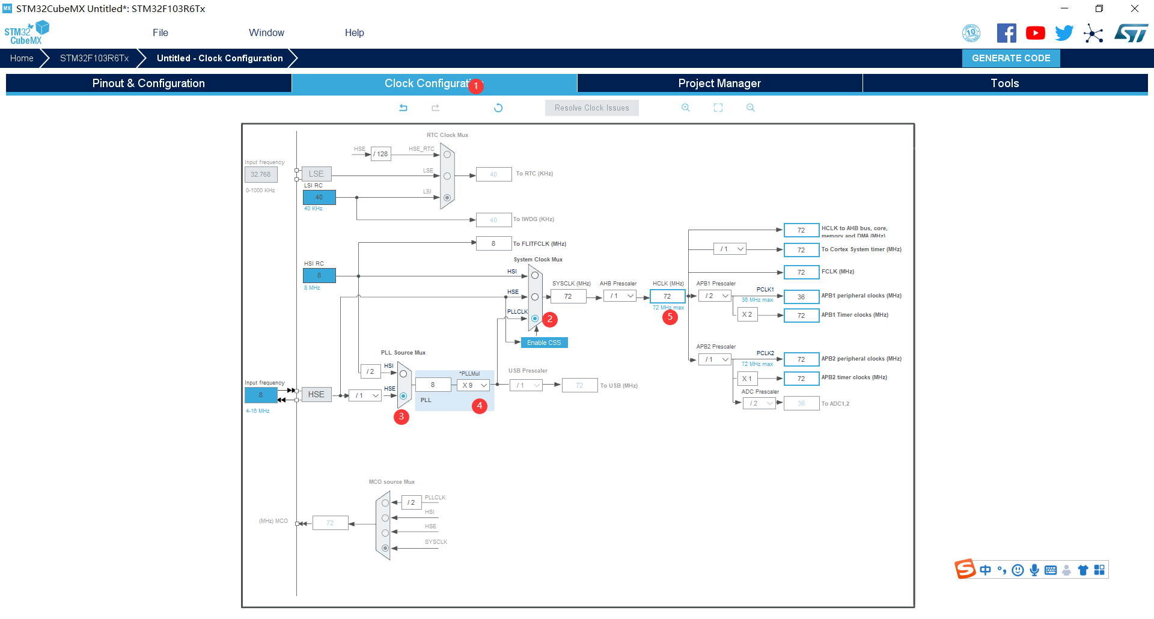Select LSE in RTC Clock Mux
1154x619 pixels.
pyautogui.click(x=447, y=176)
